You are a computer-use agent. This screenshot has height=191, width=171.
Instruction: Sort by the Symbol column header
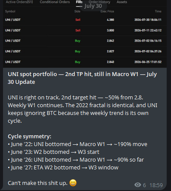click(x=10, y=11)
